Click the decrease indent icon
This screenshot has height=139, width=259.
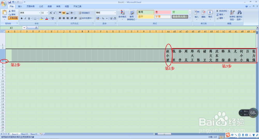[72, 18]
